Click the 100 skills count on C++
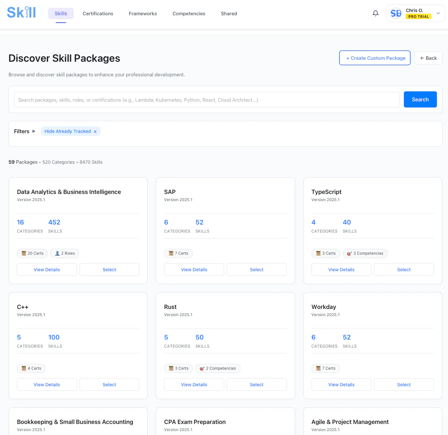The height and width of the screenshot is (435, 448). point(54,337)
